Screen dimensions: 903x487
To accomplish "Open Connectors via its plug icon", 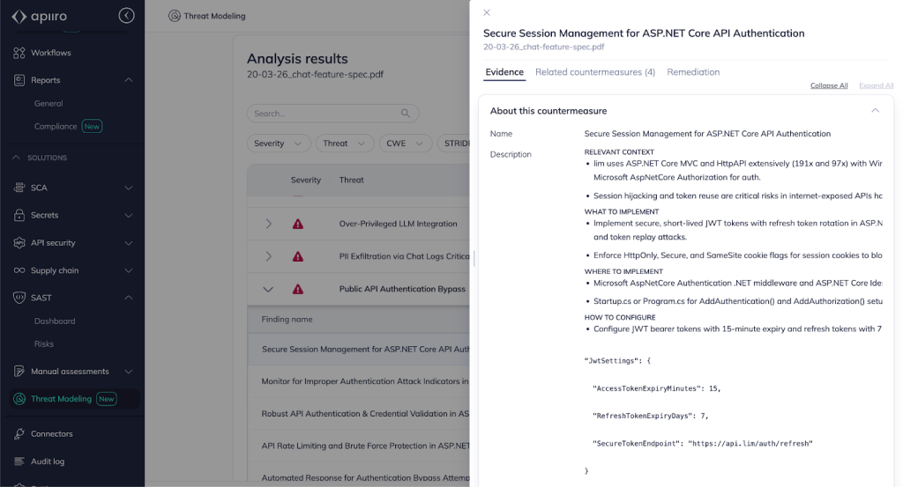I will click(19, 434).
